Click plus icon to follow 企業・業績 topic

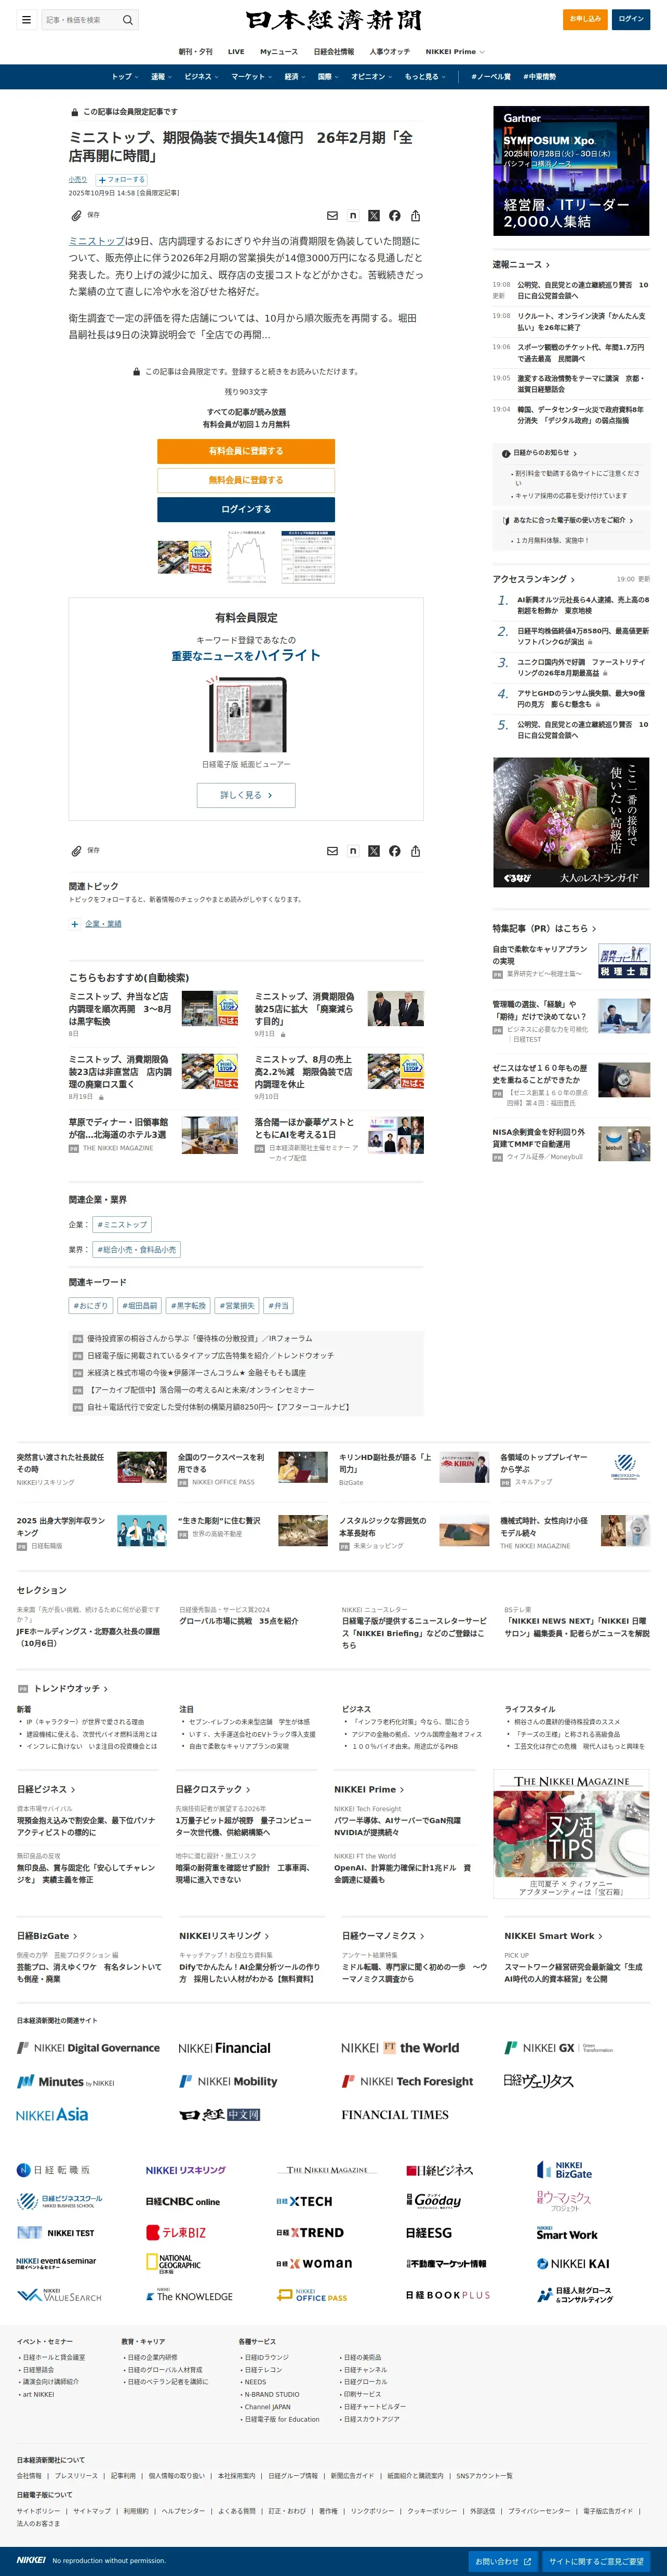(x=74, y=924)
